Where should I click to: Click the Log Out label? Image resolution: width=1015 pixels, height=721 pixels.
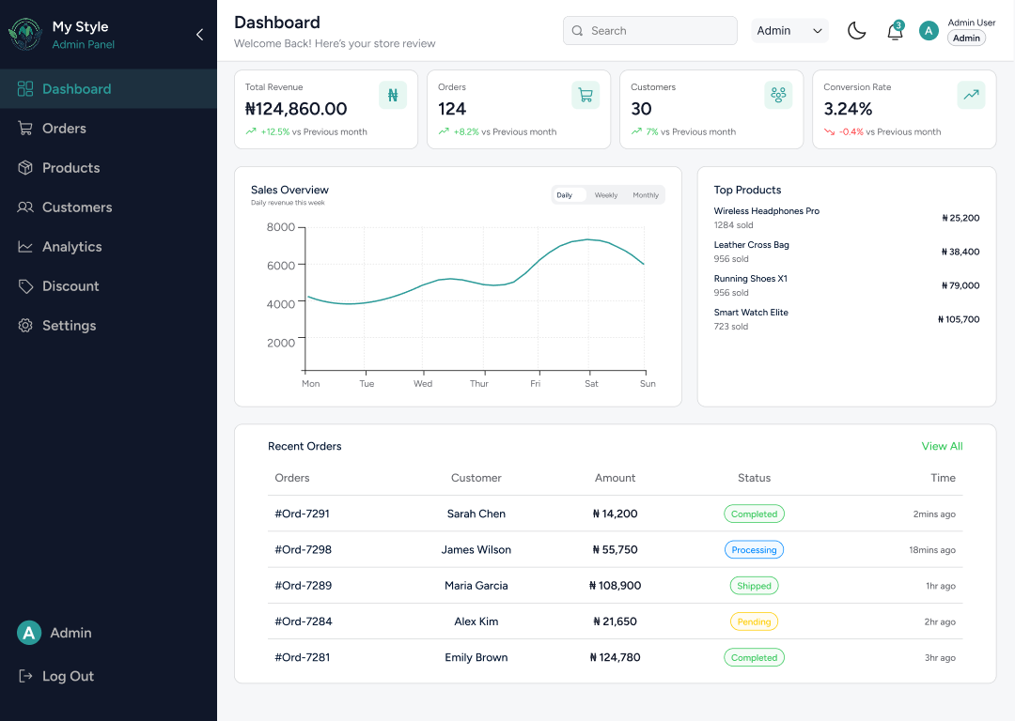68,676
